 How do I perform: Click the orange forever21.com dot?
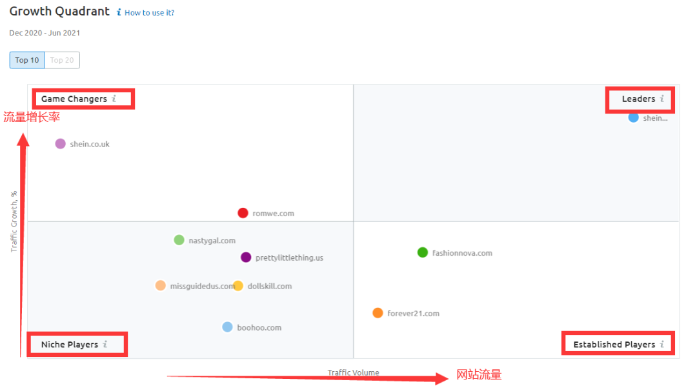tap(378, 313)
